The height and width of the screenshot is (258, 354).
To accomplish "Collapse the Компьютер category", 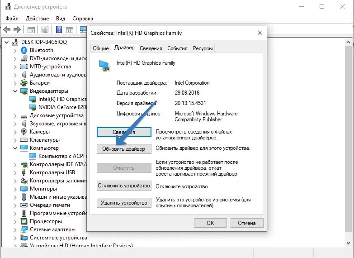I will 15,148.
